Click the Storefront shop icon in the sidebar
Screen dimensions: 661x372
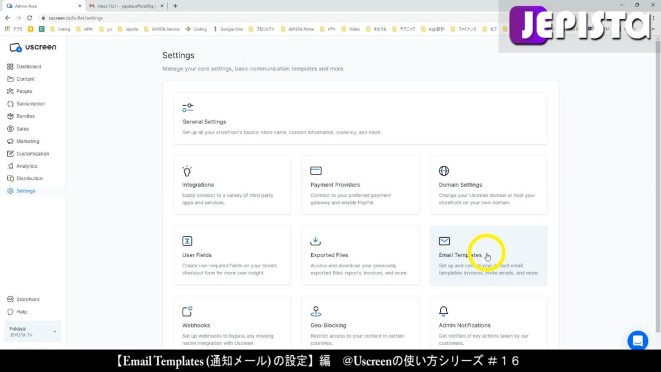[x=10, y=300]
